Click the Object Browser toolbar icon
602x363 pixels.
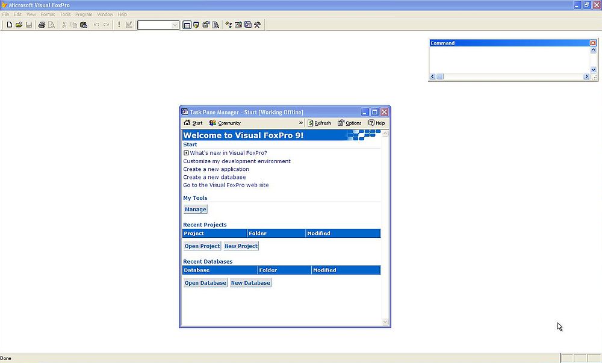pyautogui.click(x=238, y=25)
